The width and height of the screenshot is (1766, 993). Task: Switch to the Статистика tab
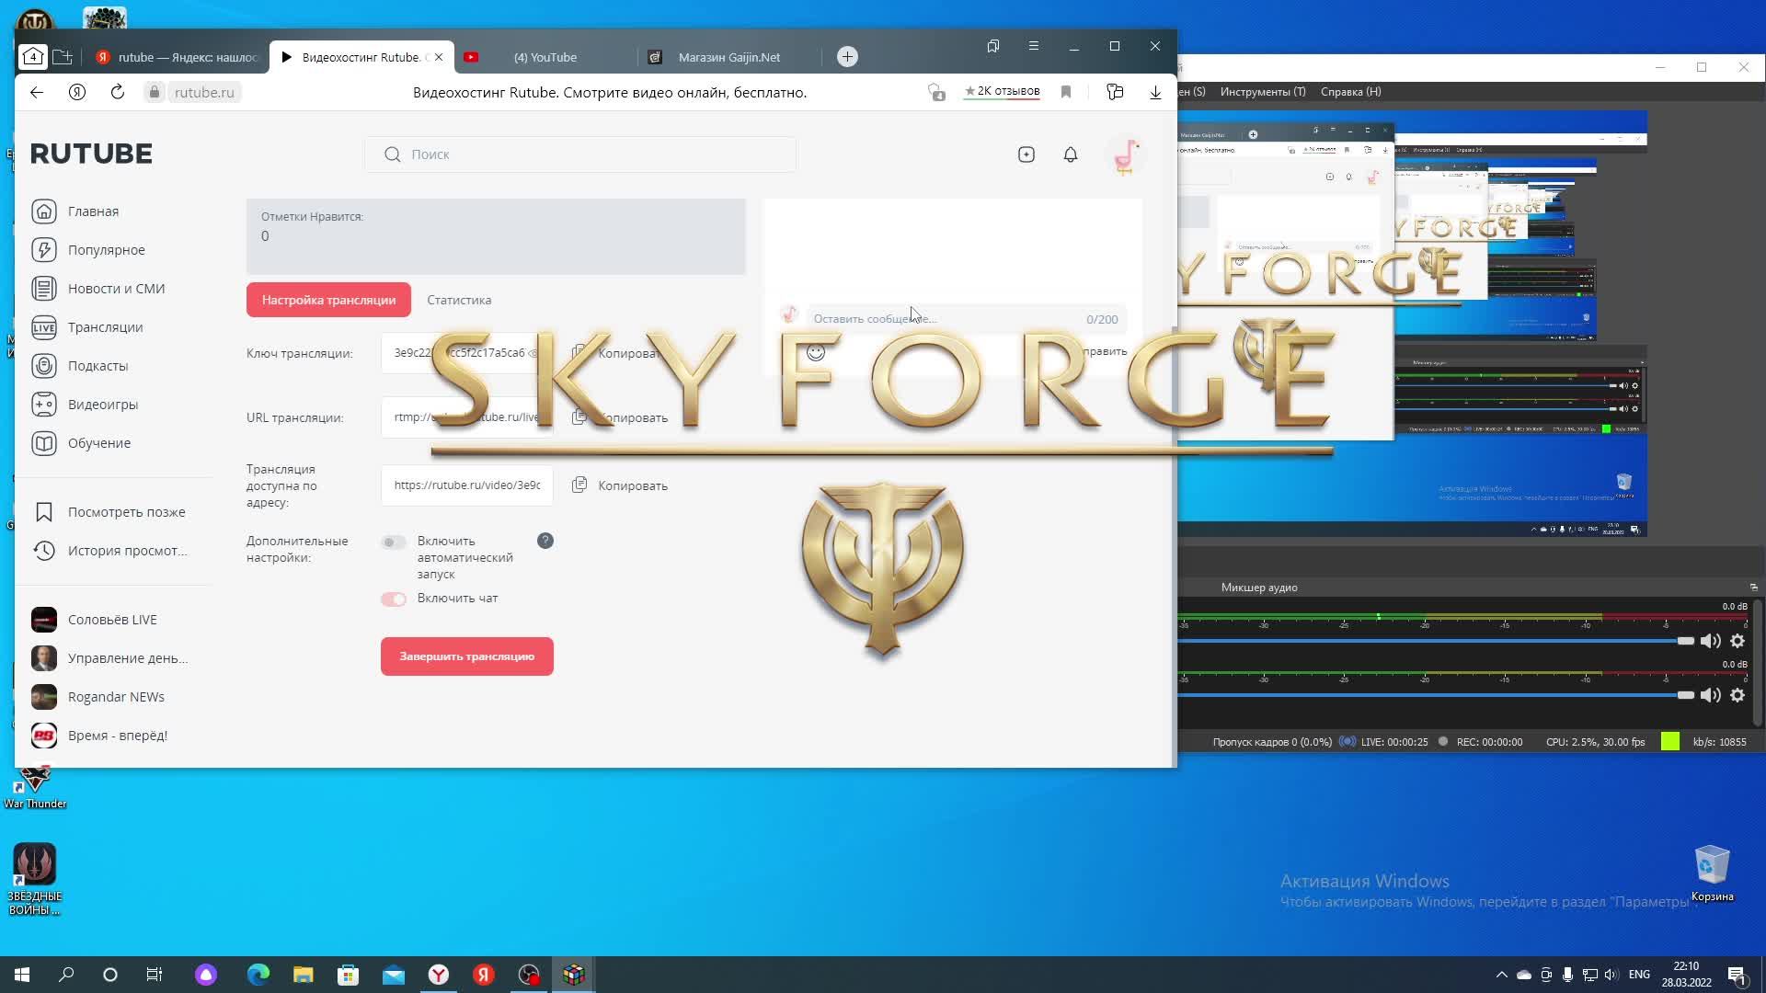[459, 301]
